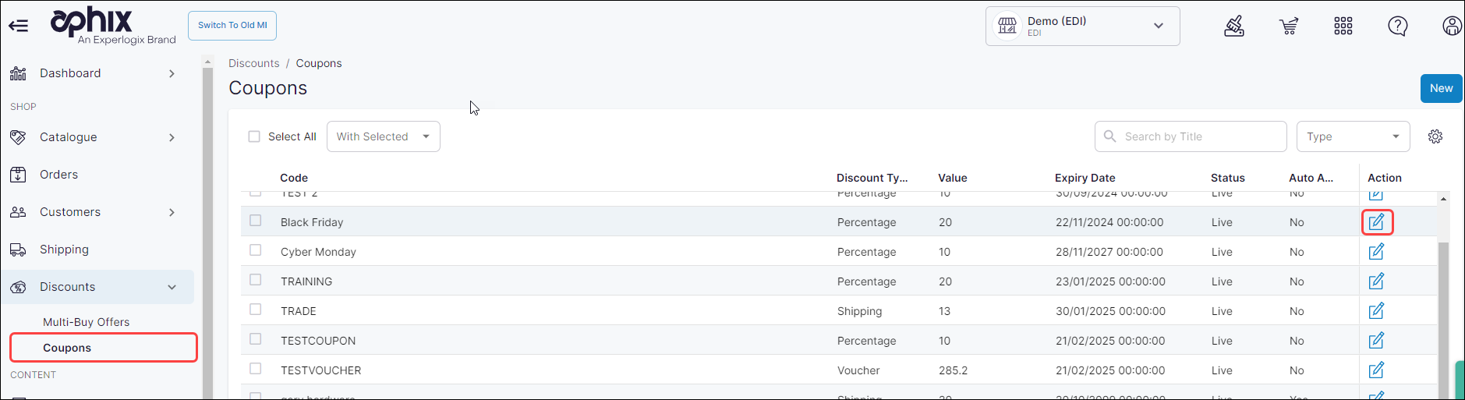Go to Orders in the sidebar
This screenshot has height=400, width=1465.
point(58,175)
